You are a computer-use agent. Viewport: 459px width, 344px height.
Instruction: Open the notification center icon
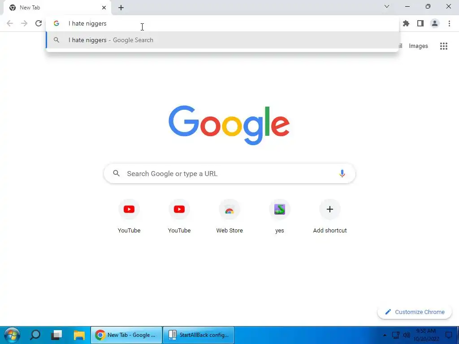[448, 335]
